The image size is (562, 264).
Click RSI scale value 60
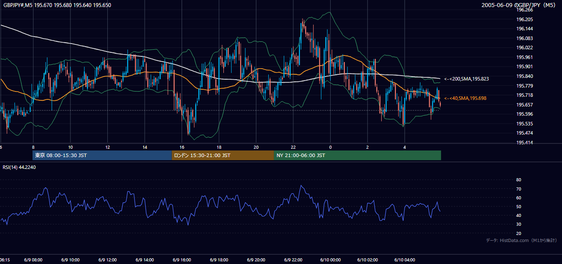pyautogui.click(x=518, y=198)
